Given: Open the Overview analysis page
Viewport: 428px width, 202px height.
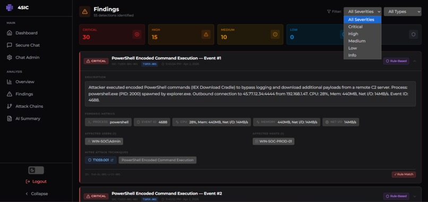Looking at the screenshot, I should [25, 82].
